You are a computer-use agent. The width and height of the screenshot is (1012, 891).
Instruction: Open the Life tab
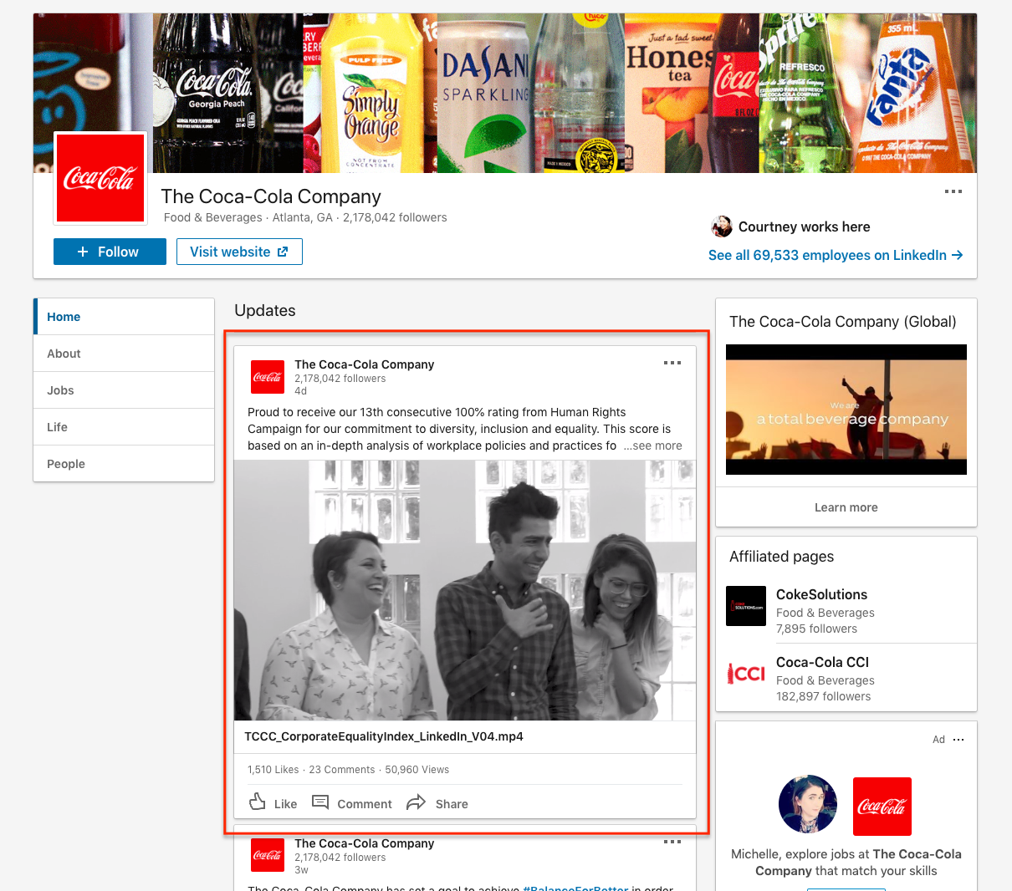124,427
